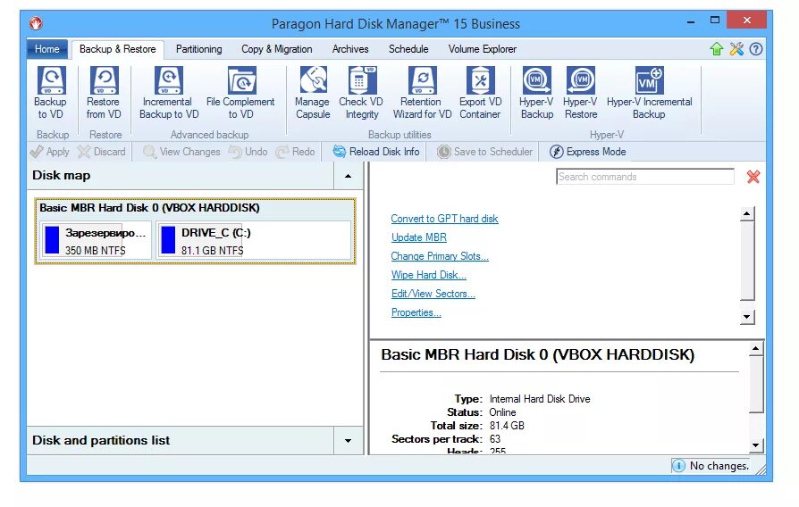
Task: Select the 350 MB NTFS reserved partition
Action: click(96, 241)
